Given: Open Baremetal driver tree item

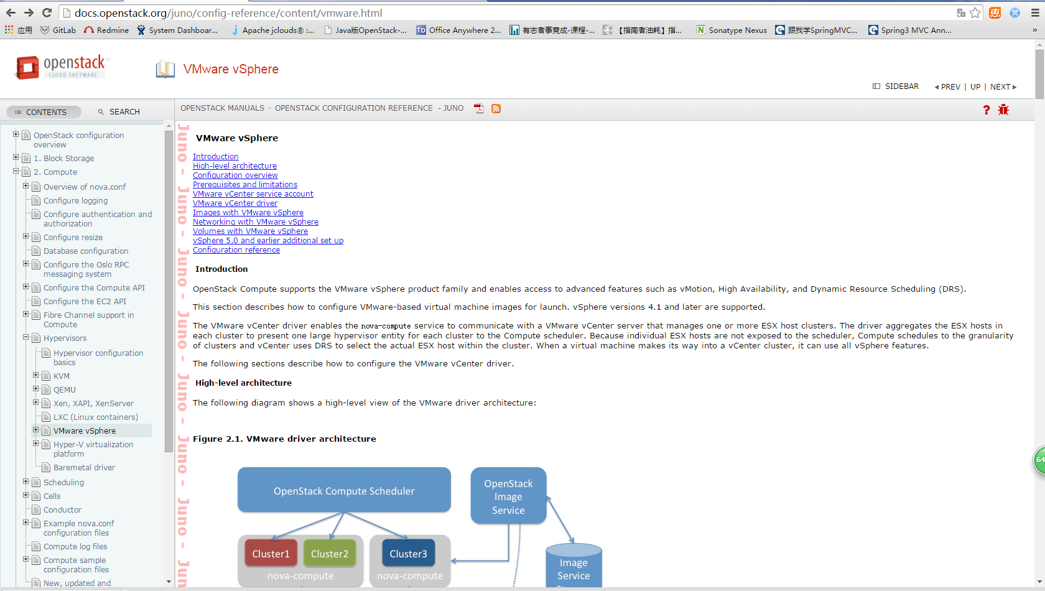Looking at the screenshot, I should [x=84, y=468].
